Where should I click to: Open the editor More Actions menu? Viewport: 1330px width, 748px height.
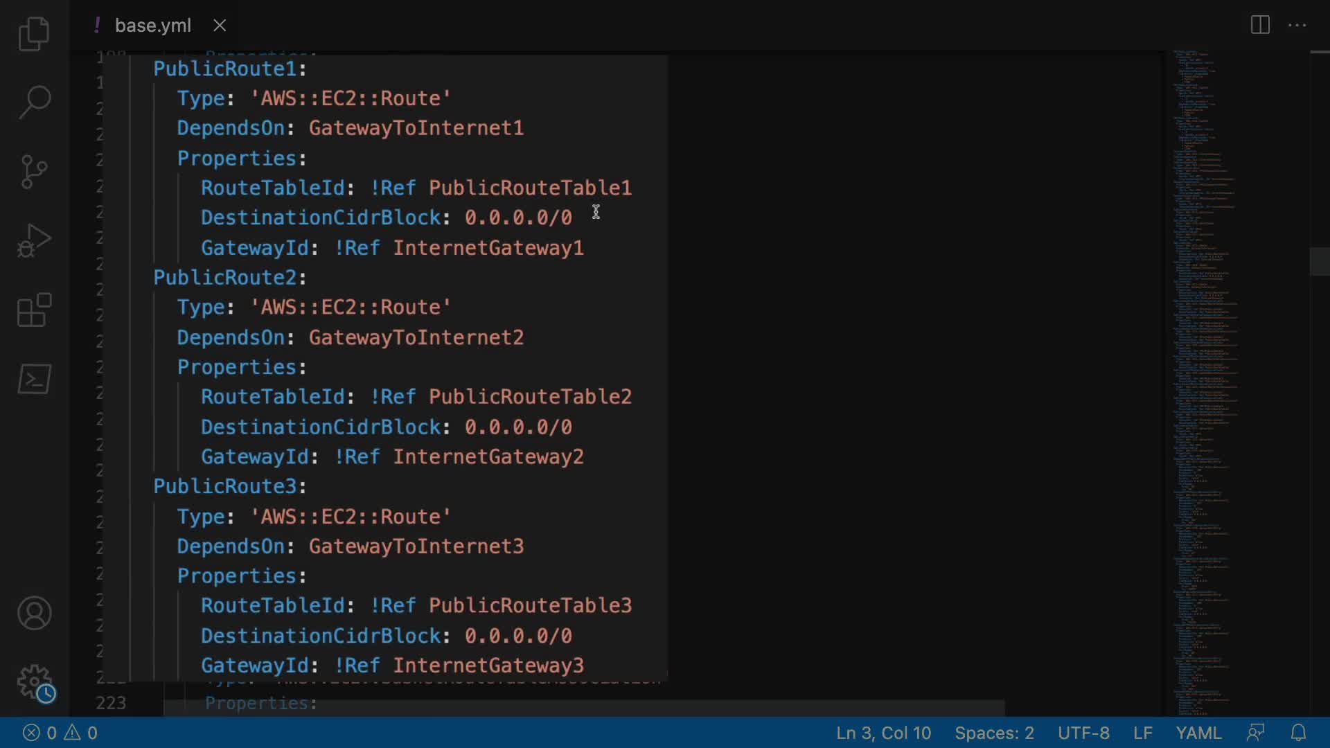click(x=1297, y=26)
